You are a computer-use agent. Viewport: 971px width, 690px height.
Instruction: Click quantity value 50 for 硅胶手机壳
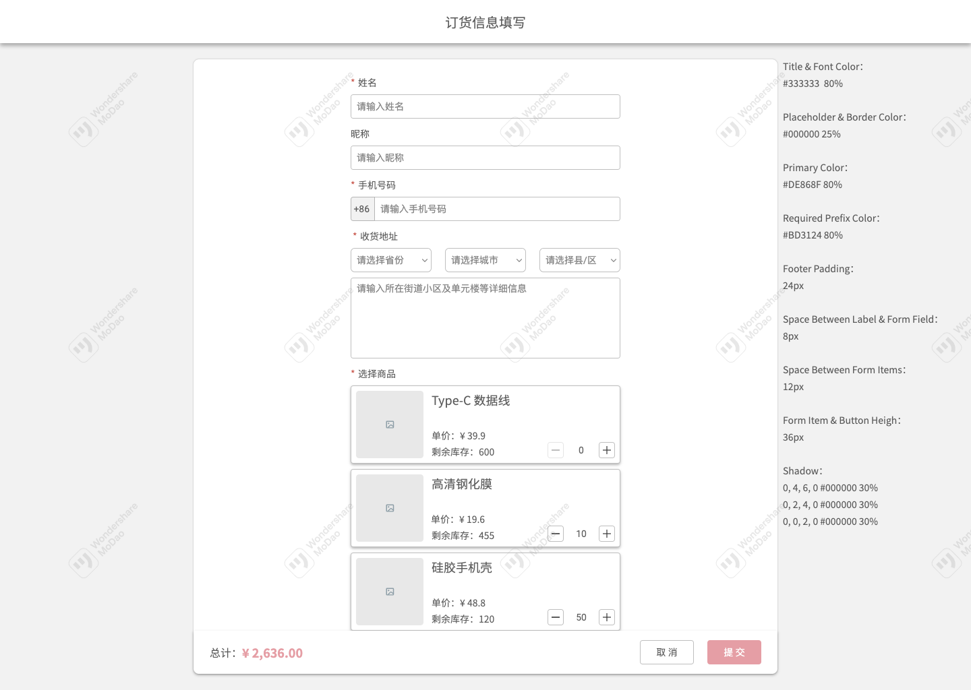581,617
